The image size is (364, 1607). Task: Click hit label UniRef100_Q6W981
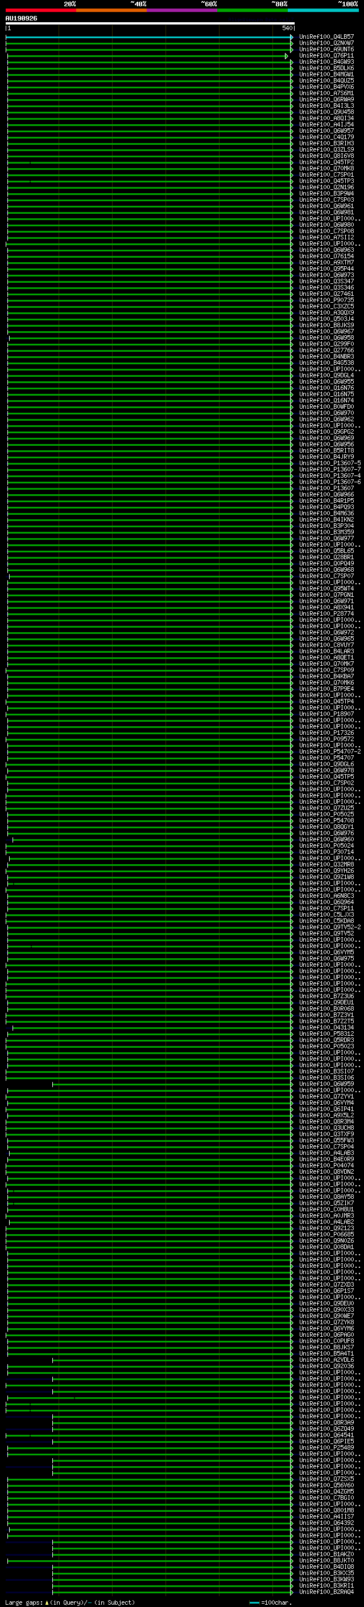326,212
